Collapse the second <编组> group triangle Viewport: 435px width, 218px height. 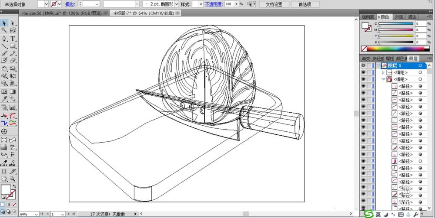point(383,79)
